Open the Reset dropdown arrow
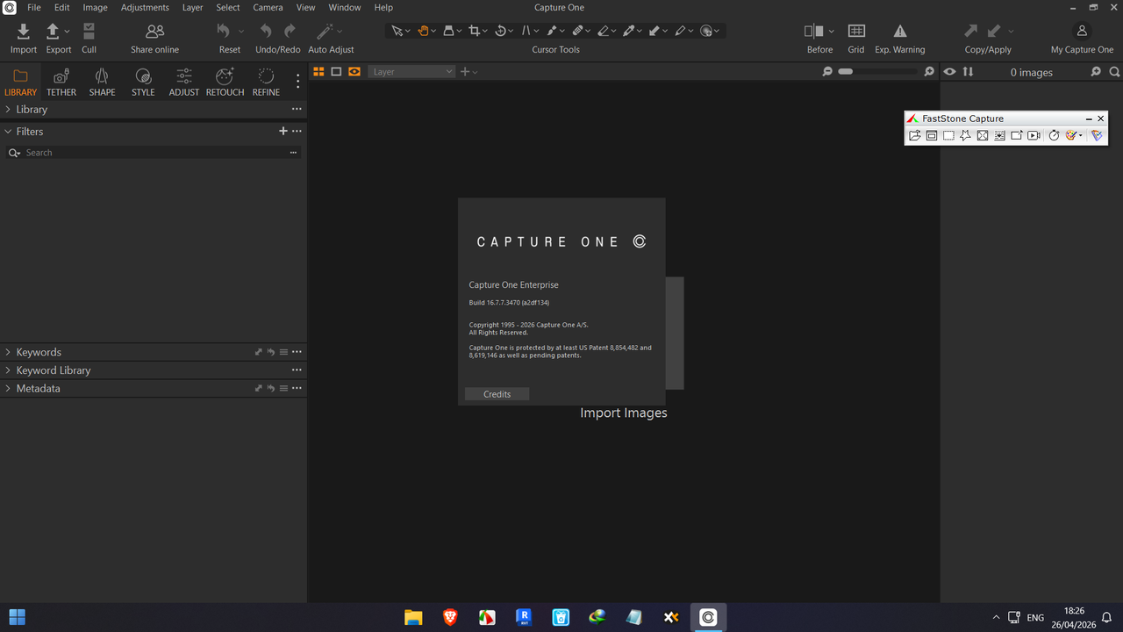 point(241,32)
